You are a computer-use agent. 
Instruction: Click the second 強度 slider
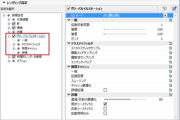click(x=125, y=34)
